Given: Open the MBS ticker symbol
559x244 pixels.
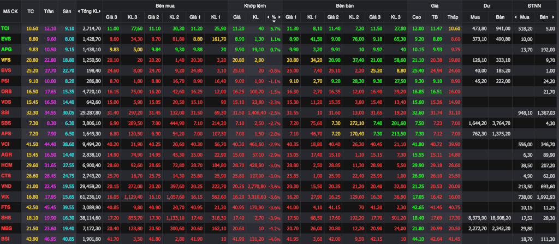Looking at the screenshot, I should (x=6, y=228).
